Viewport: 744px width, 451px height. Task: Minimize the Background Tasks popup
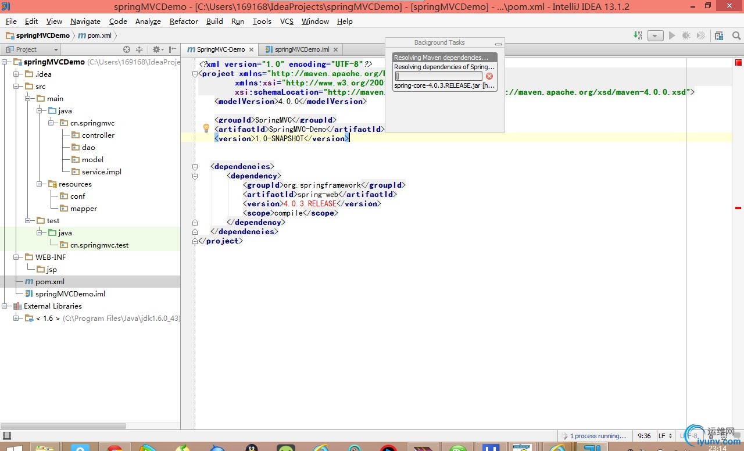click(498, 44)
